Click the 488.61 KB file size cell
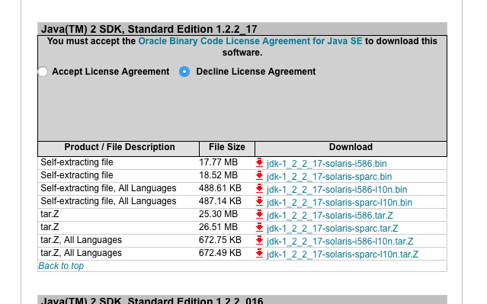 (220, 188)
